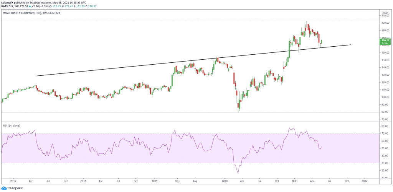
Task: Click the 30.00 label on RSI axis
Action: pos(385,163)
